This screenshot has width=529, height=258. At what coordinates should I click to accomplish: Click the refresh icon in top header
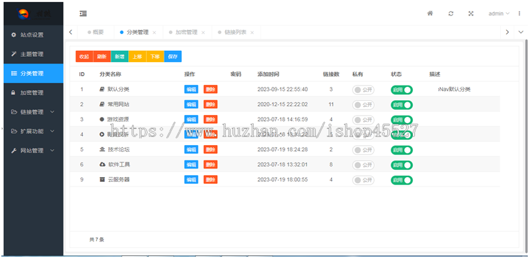coord(451,13)
